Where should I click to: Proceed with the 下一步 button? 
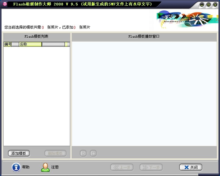(x=151, y=167)
